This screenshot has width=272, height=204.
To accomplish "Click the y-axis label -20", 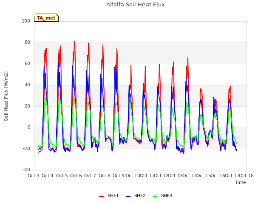I will (x=26, y=148).
